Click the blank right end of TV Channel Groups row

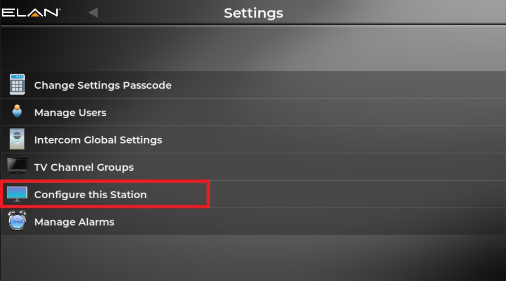[399, 167]
